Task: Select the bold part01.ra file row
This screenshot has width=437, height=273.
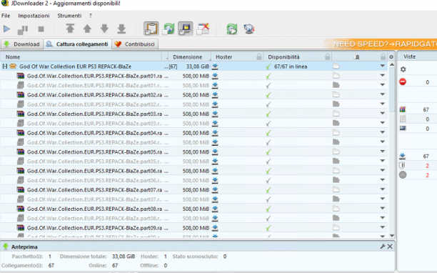Action: 194,76
